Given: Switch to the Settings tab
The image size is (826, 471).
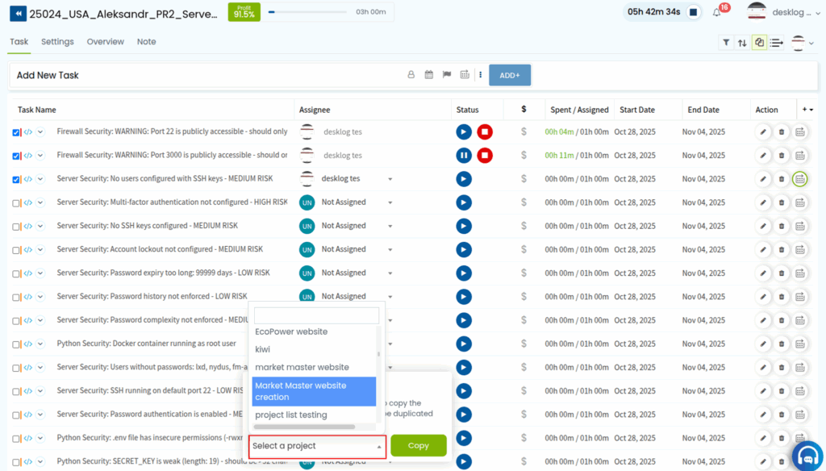Looking at the screenshot, I should pos(57,42).
